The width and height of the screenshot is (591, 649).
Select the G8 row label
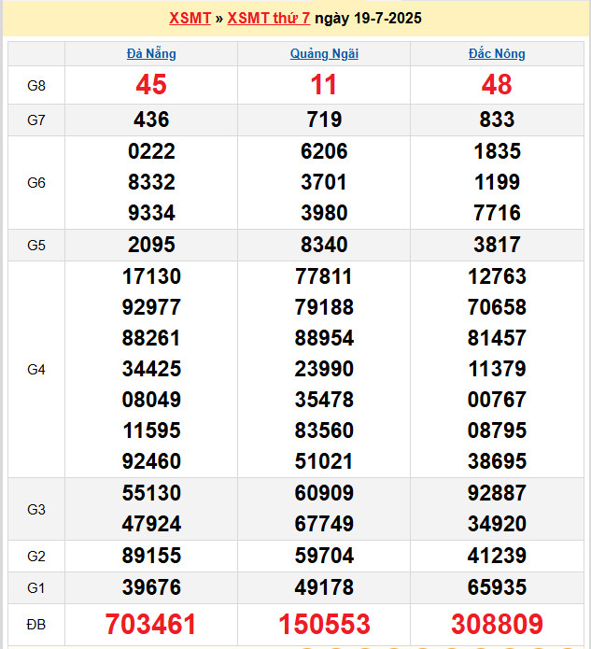(x=36, y=86)
